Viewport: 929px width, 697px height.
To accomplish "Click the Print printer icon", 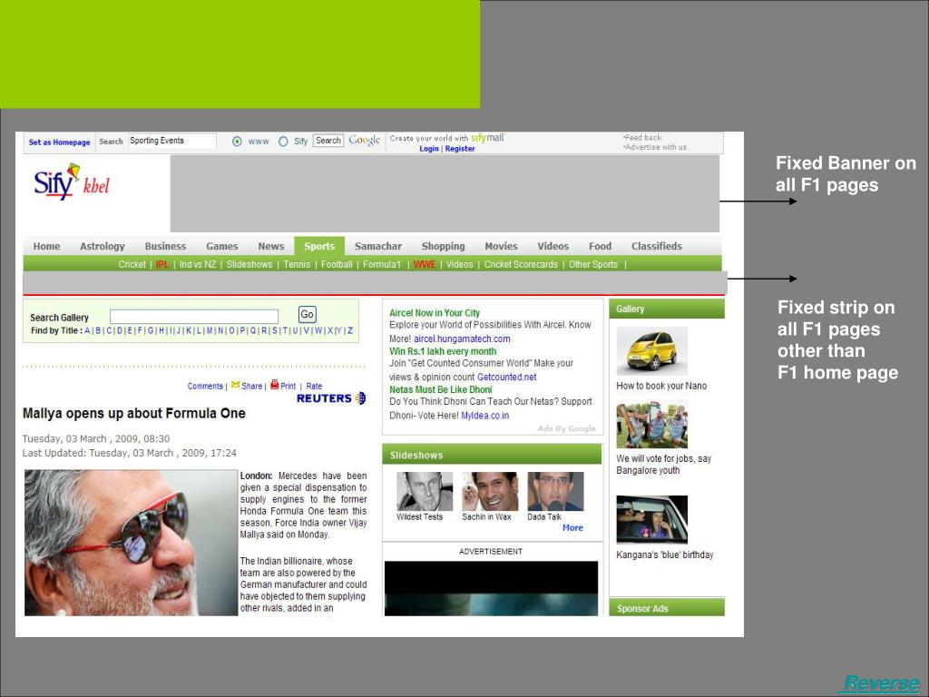I will pyautogui.click(x=274, y=385).
